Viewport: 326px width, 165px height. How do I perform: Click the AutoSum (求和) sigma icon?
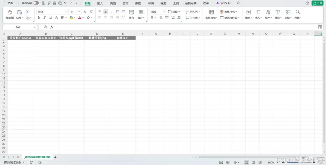[x=258, y=12]
